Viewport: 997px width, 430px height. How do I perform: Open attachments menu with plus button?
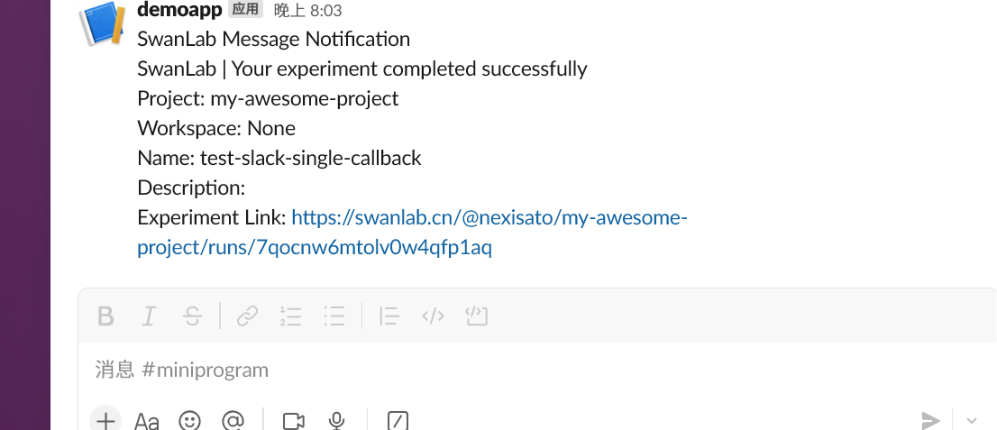106,420
